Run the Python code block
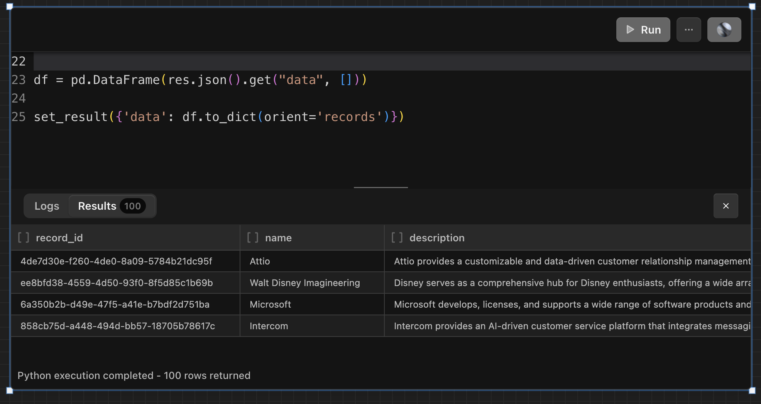This screenshot has height=404, width=761. 643,30
